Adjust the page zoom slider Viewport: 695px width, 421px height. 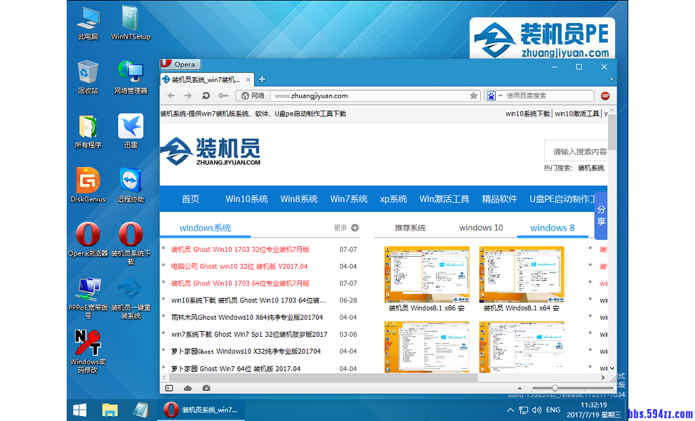click(555, 388)
